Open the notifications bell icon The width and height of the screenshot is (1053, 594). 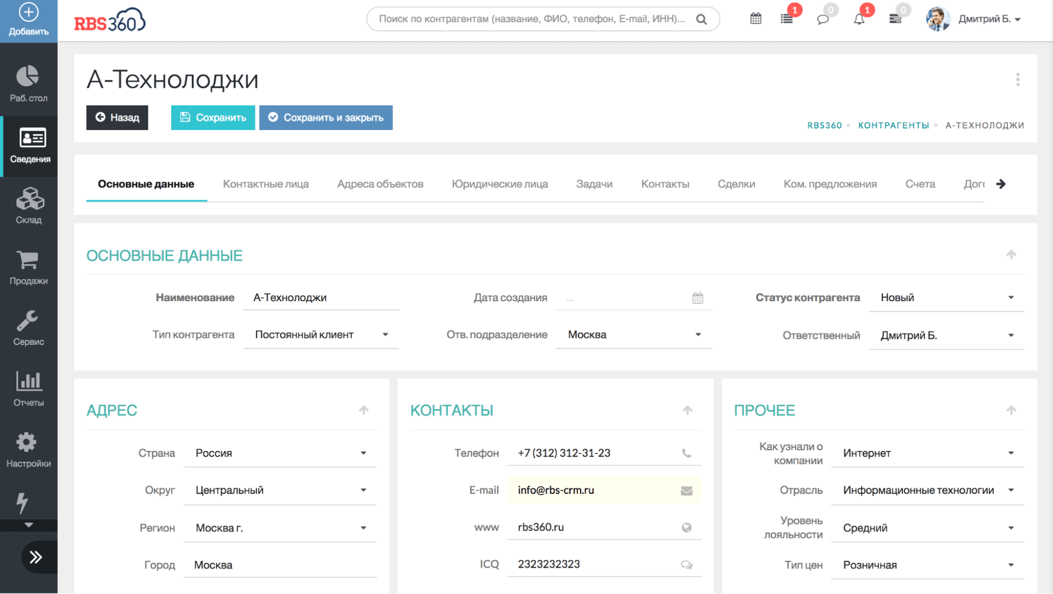[859, 19]
